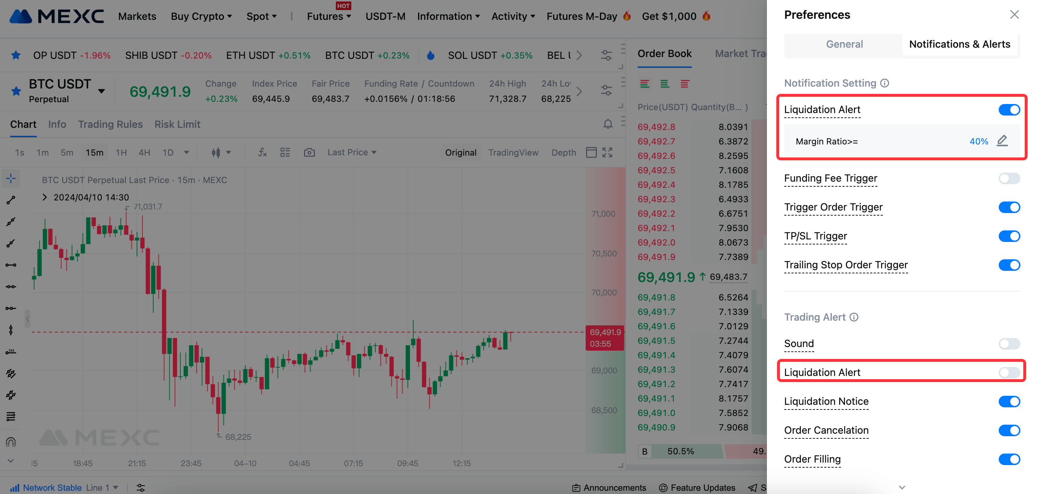Click the BTC USDT favorite star icon

[x=16, y=91]
